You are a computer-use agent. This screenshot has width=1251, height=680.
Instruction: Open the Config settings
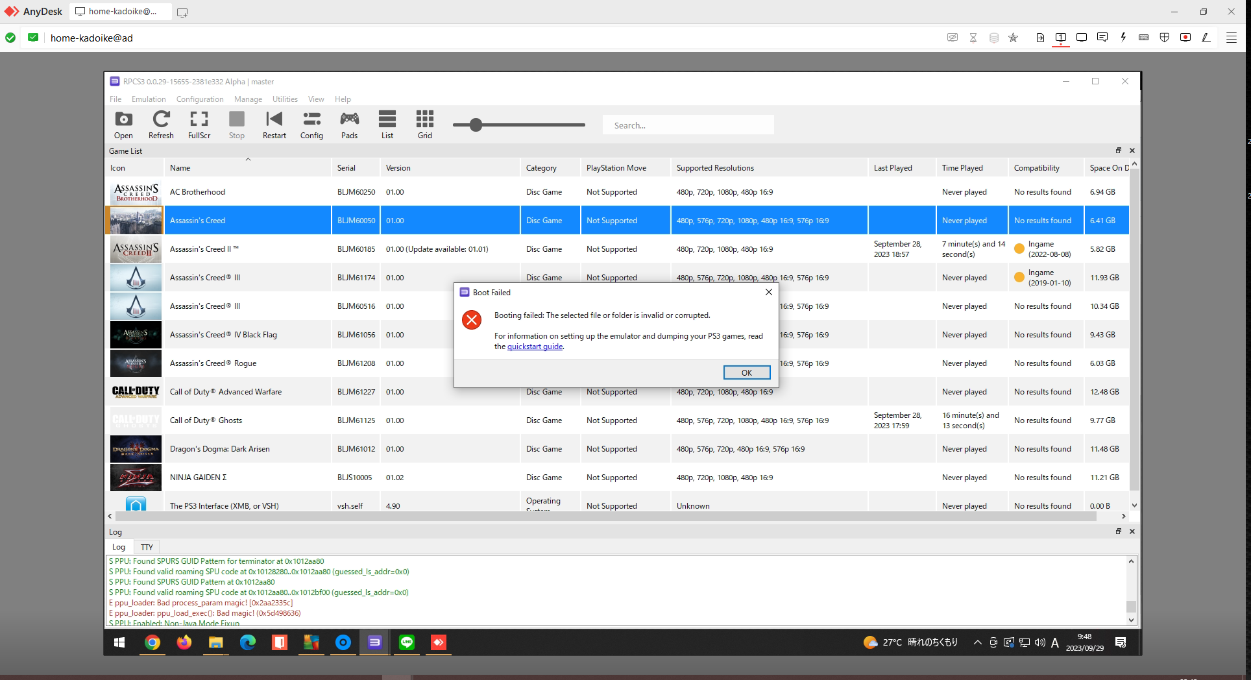click(311, 125)
